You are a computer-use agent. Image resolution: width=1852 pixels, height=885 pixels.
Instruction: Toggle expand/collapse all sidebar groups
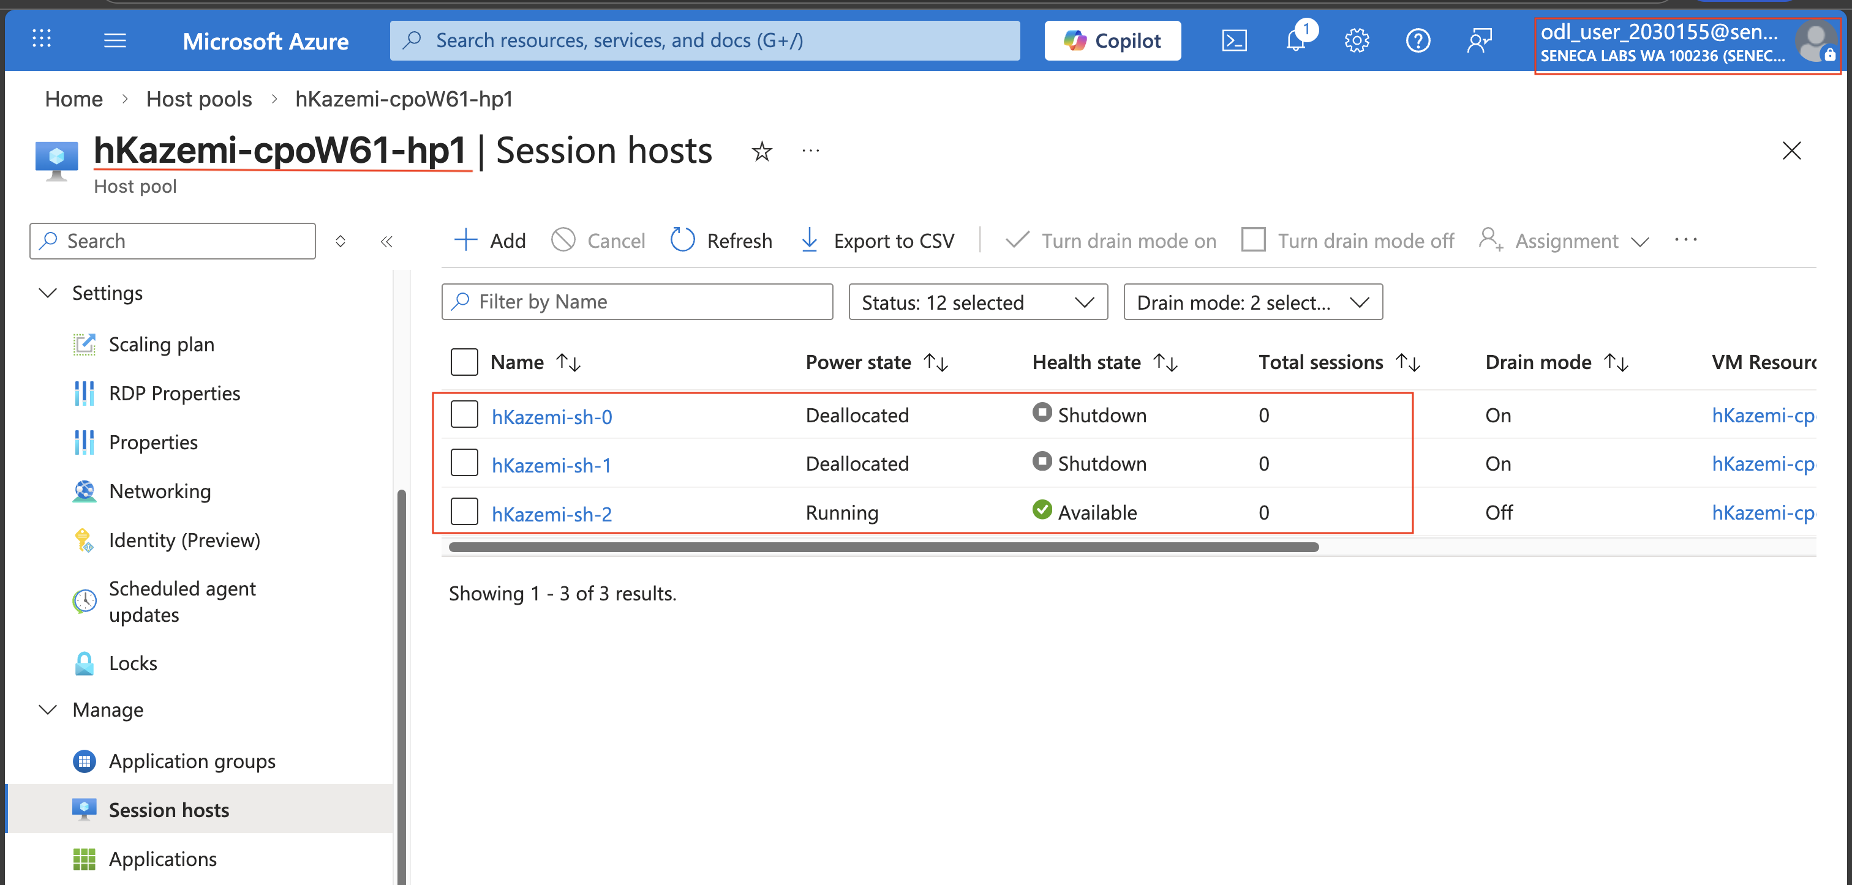[341, 241]
